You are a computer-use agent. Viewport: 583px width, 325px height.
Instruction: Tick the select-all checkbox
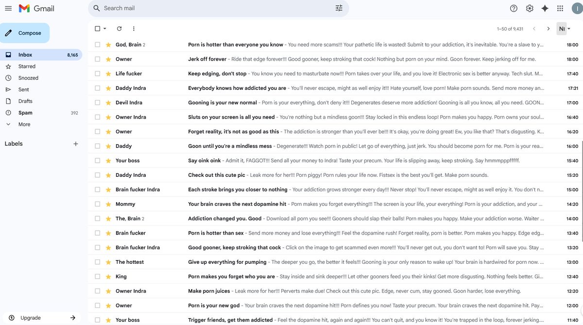tap(97, 29)
